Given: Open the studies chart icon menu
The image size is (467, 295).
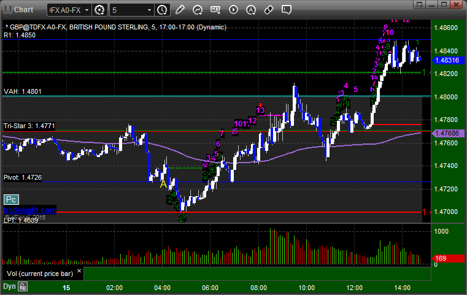Looking at the screenshot, I should (198, 10).
